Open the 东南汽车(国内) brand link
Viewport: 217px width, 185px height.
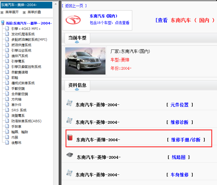[103, 16]
